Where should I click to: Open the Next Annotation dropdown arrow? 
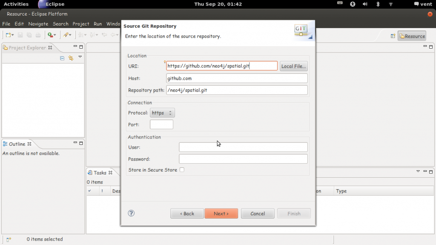(85, 35)
